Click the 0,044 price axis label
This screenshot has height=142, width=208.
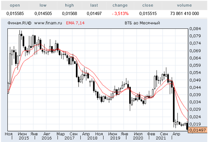(x=195, y=87)
